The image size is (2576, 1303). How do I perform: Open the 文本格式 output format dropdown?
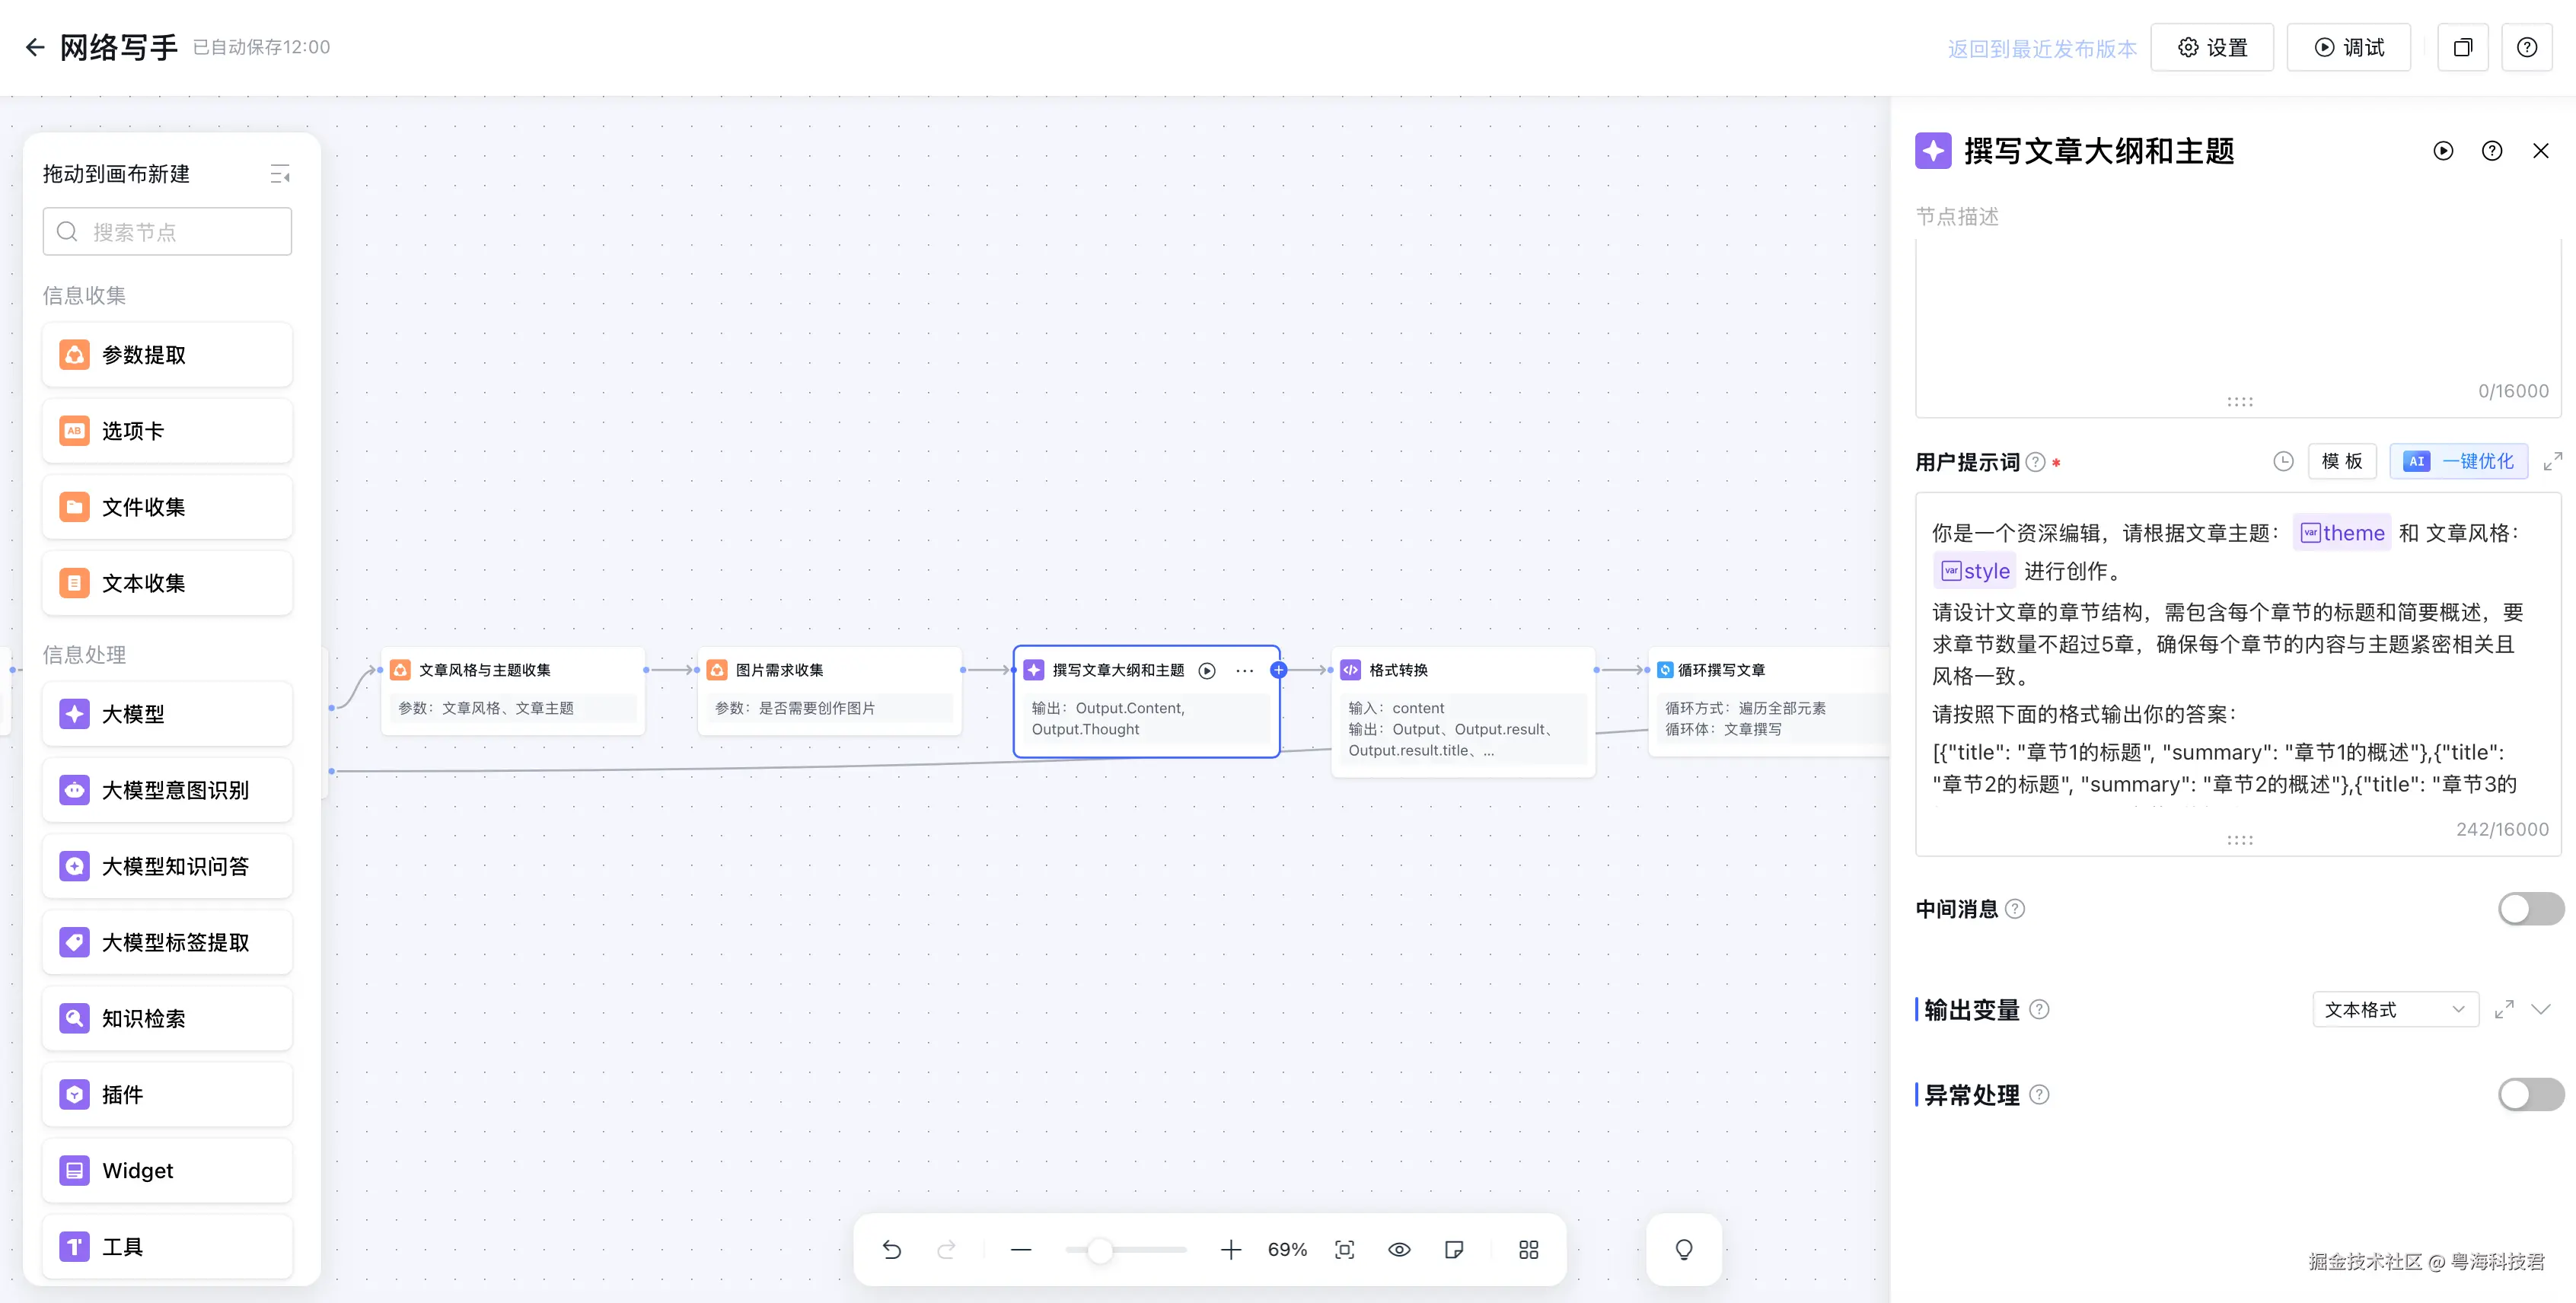(2394, 1009)
